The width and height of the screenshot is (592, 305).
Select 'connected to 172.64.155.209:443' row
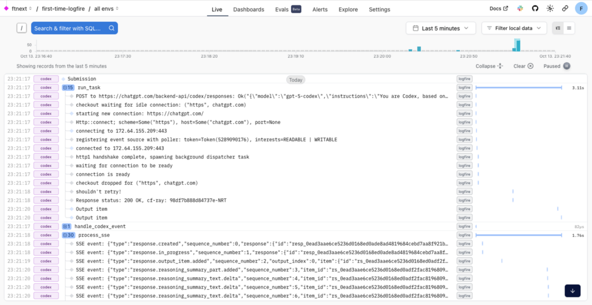(x=296, y=148)
